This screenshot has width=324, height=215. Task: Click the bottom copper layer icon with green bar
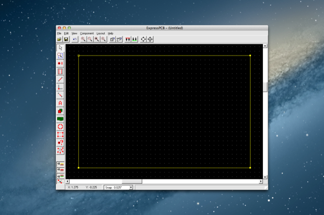pos(134,39)
